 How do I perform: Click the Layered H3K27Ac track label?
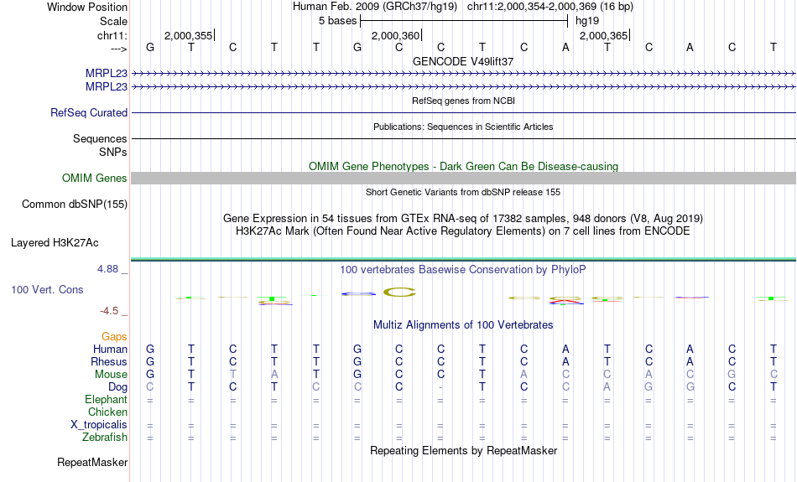[55, 243]
